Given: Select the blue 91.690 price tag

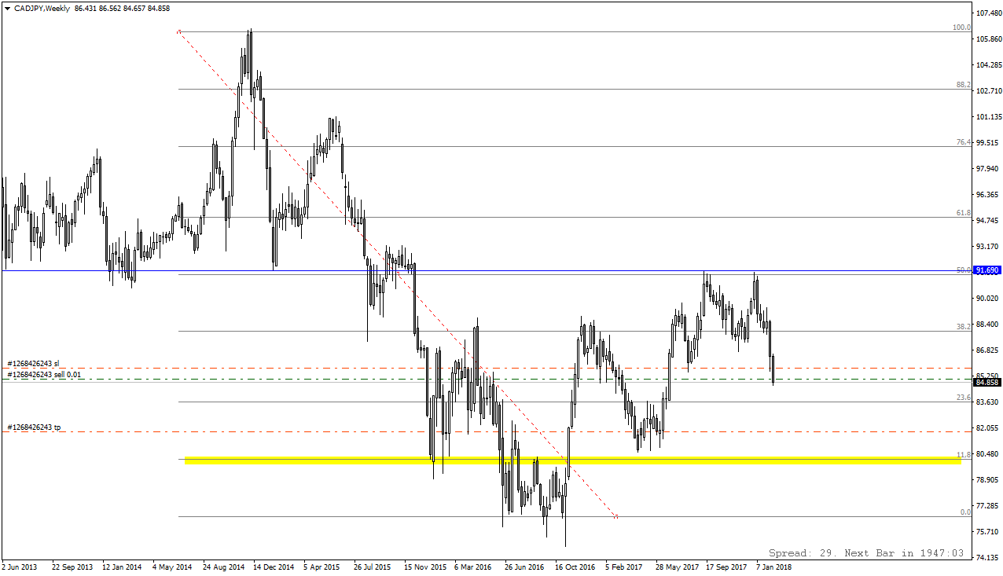Looking at the screenshot, I should point(986,270).
